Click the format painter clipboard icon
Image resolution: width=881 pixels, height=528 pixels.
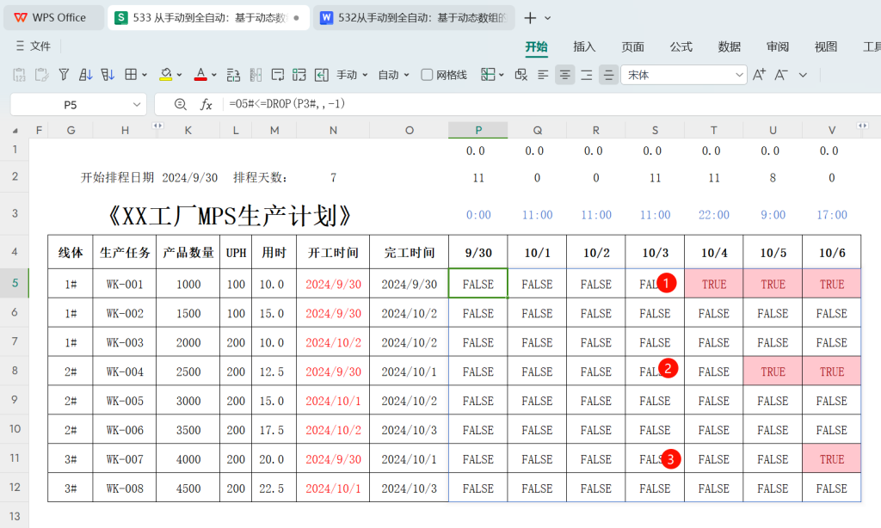pyautogui.click(x=41, y=75)
